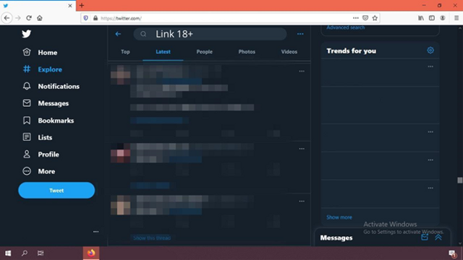The image size is (463, 260).
Task: Click the page vertical scrollbar thumb
Action: point(460,180)
